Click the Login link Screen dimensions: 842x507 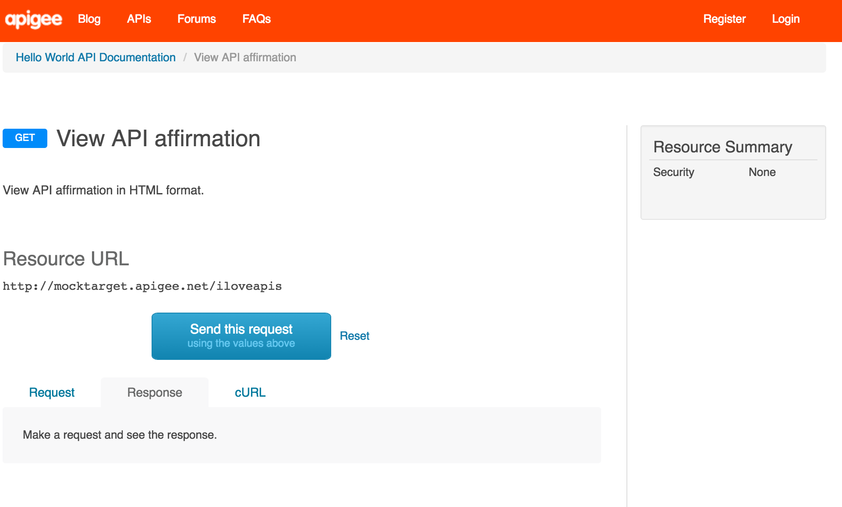[x=785, y=19]
